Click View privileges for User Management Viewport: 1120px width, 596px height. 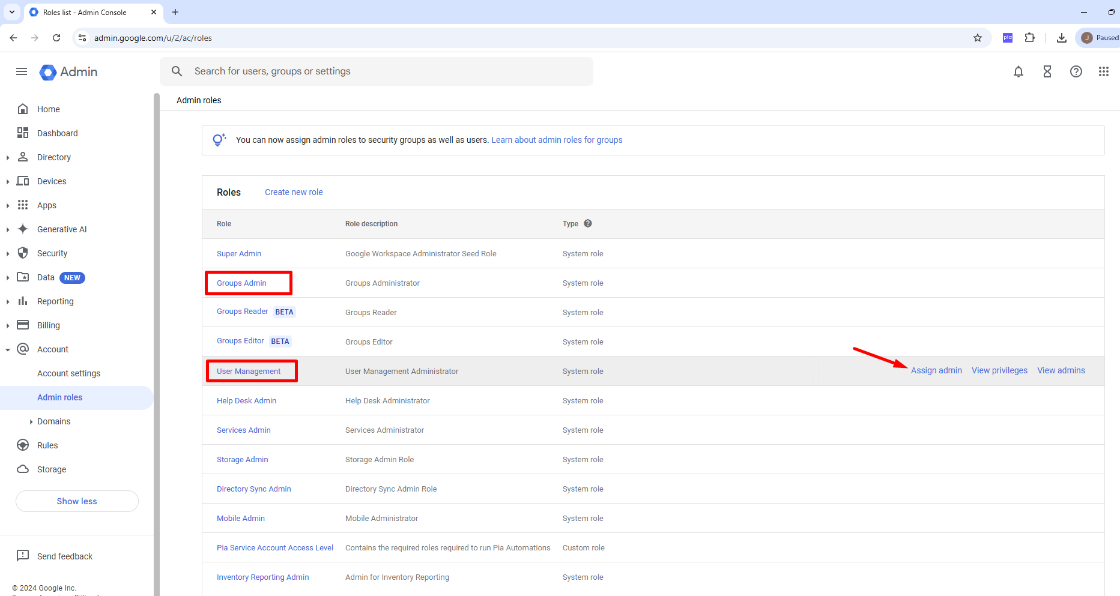(999, 370)
